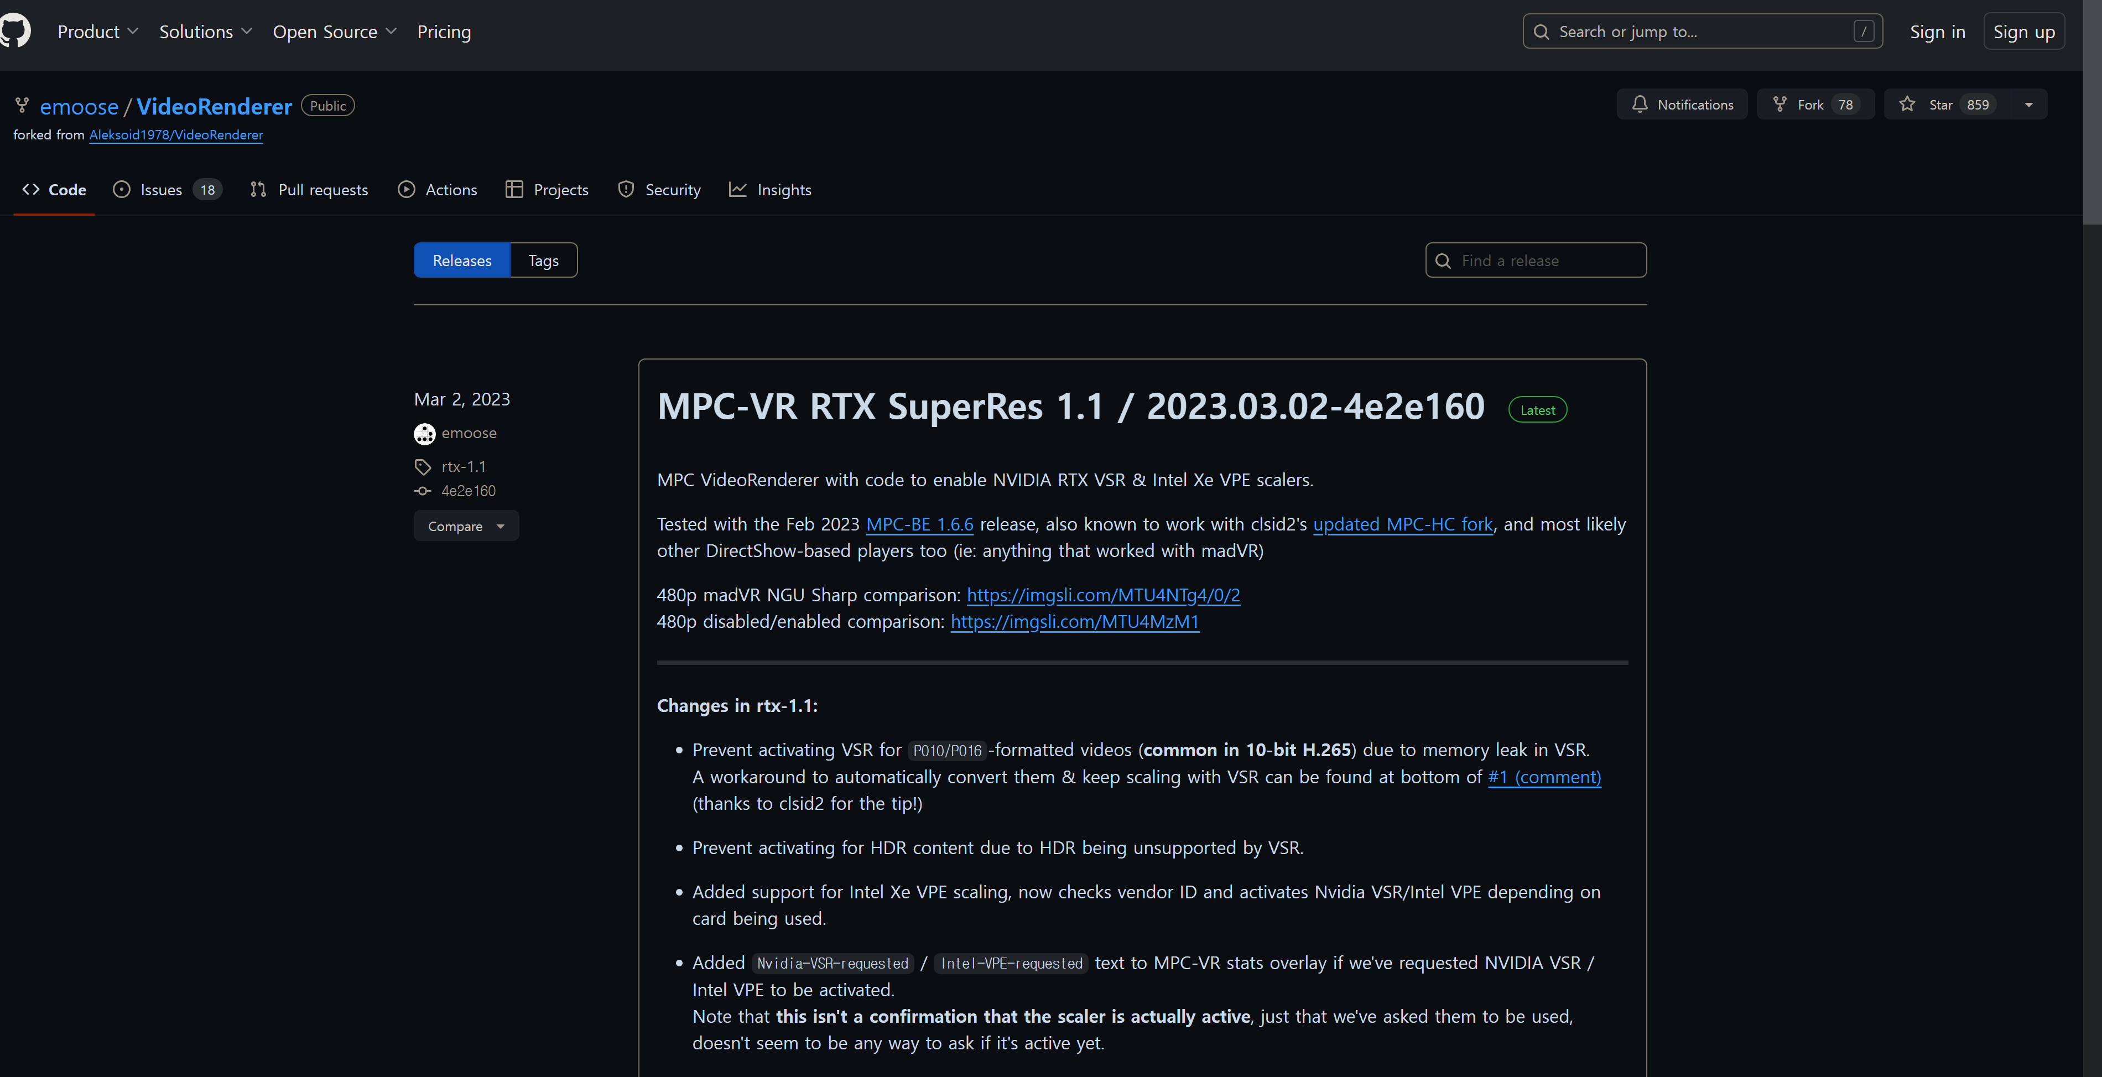Open the #1 (comment) link

[1544, 777]
